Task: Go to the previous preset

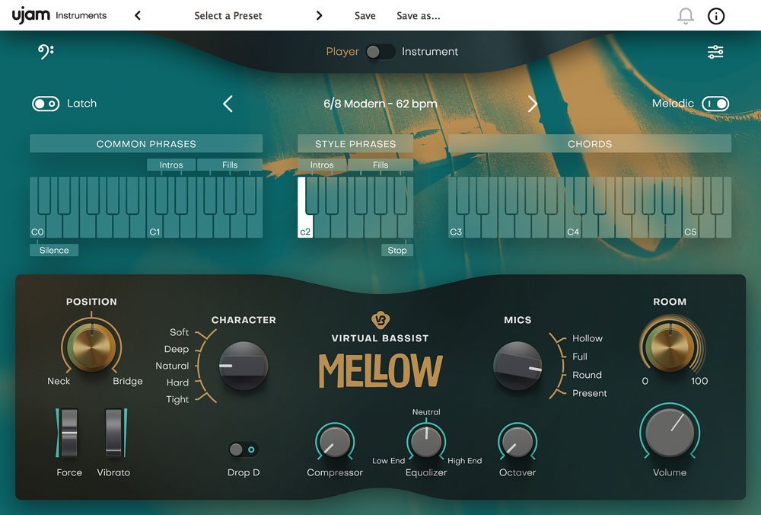Action: [x=138, y=15]
